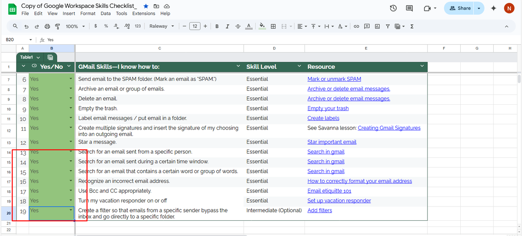Viewport: 522px width, 236px height.
Task: Increase decimal places
Action: click(127, 26)
